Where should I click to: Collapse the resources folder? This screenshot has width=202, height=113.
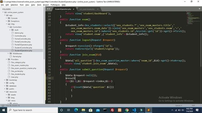[5, 92]
